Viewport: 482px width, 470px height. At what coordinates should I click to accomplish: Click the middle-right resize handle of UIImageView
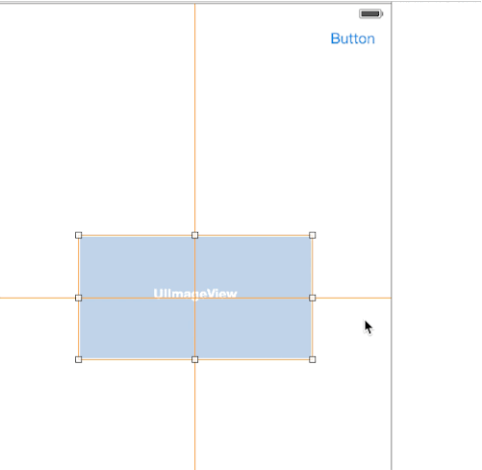313,298
